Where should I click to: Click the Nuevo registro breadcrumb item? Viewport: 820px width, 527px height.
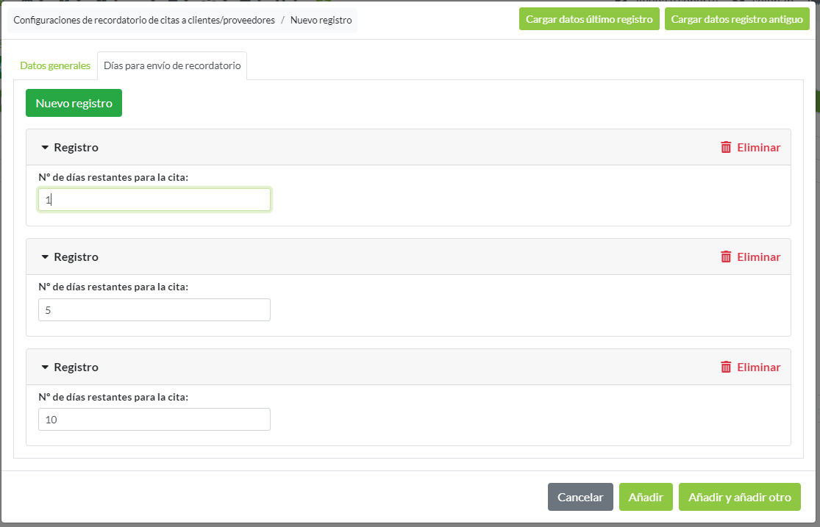click(x=321, y=20)
